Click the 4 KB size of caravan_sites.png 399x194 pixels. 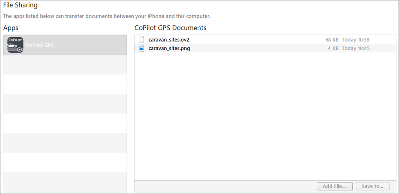[x=333, y=48]
